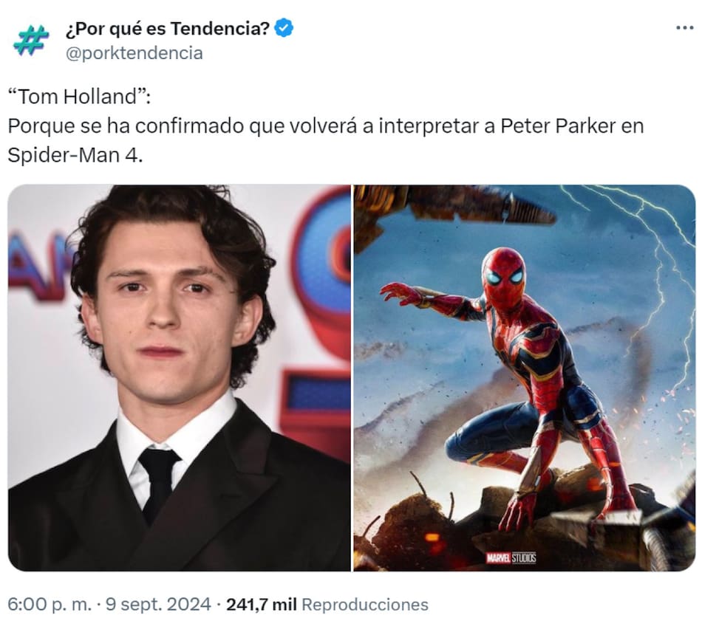Open the left red carpet photo
The height and width of the screenshot is (618, 702).
tap(180, 378)
